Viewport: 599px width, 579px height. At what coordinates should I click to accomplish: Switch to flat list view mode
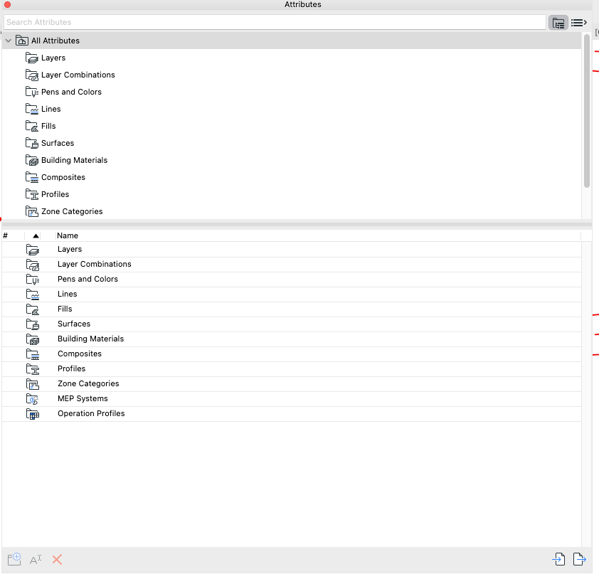pos(577,22)
